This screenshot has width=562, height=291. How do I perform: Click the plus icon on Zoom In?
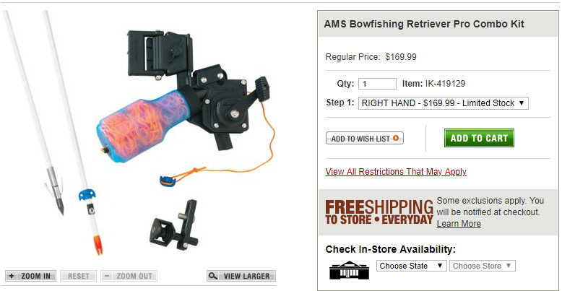[x=12, y=276]
